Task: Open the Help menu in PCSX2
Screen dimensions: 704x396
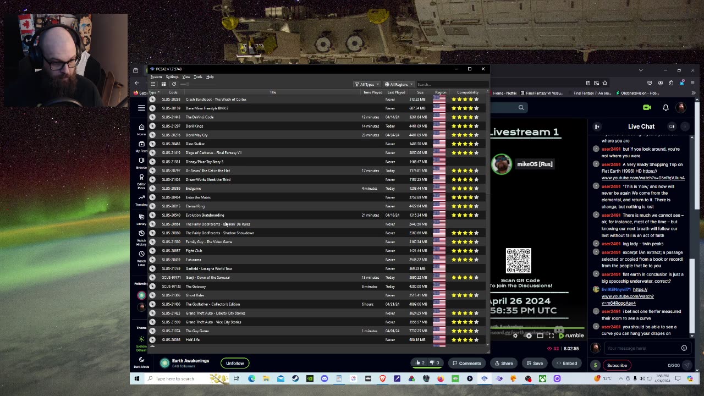Action: [x=210, y=77]
